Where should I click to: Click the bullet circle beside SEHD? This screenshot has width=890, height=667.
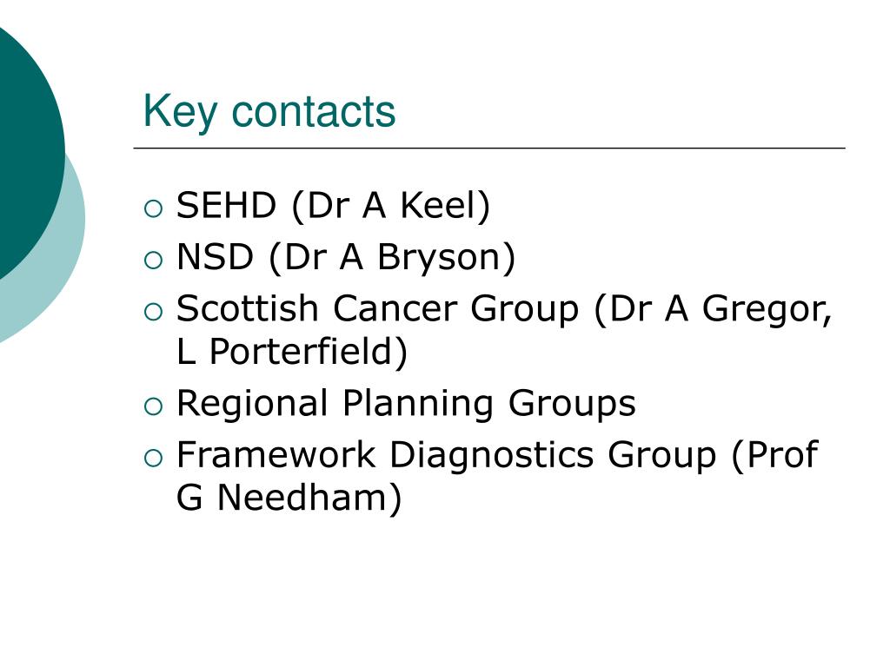click(153, 208)
